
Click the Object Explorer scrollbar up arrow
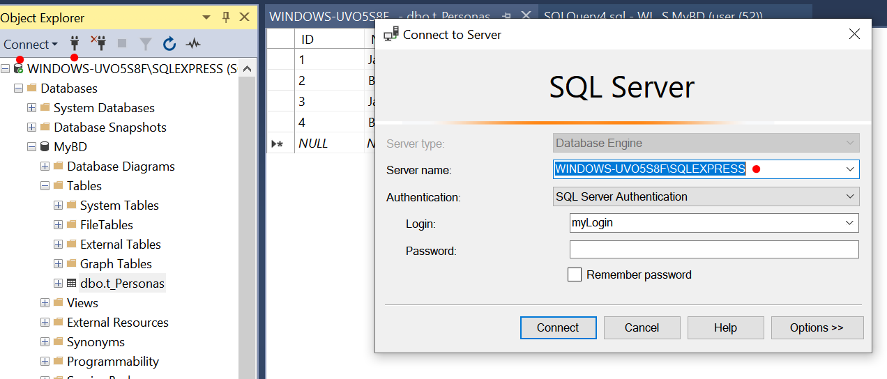(x=248, y=68)
